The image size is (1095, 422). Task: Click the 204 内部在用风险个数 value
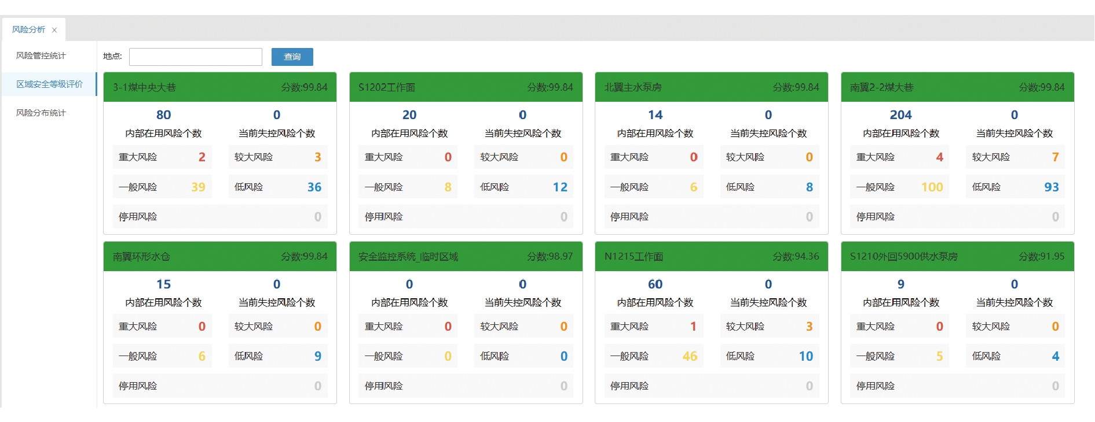pos(900,115)
